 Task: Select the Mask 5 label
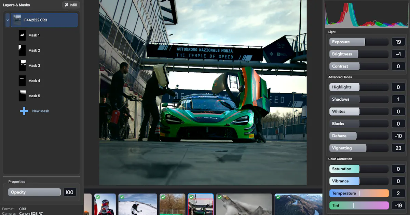coord(34,96)
